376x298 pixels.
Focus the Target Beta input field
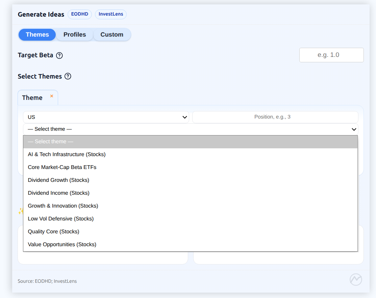331,55
